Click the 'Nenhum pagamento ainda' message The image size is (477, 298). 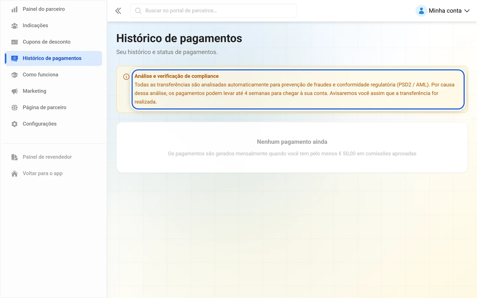point(292,142)
